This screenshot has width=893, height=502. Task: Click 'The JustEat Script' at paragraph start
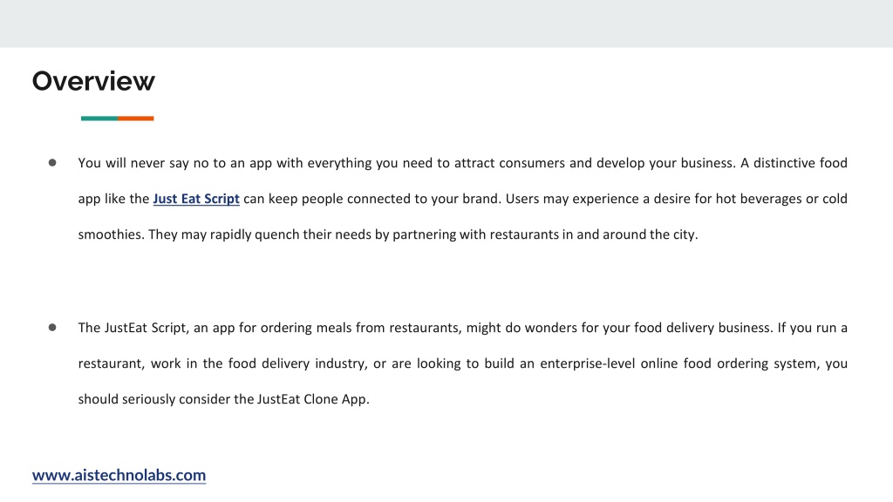[133, 328]
